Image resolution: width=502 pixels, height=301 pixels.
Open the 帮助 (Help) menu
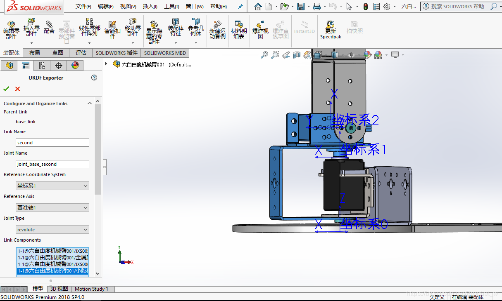coord(219,6)
